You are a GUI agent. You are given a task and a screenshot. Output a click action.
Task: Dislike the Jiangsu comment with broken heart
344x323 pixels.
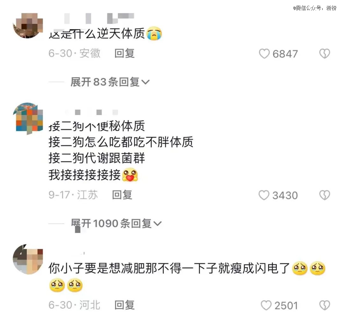click(325, 195)
